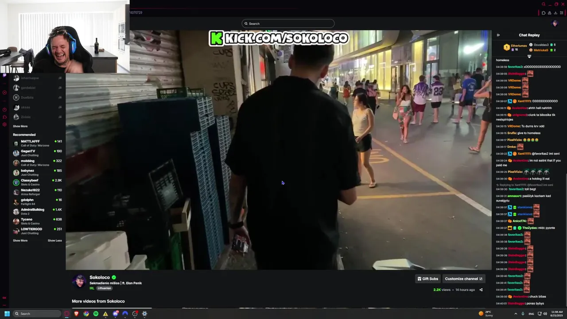The image size is (567, 319).
Task: Click gifter MetriukaS in leaderboard
Action: [x=540, y=50]
